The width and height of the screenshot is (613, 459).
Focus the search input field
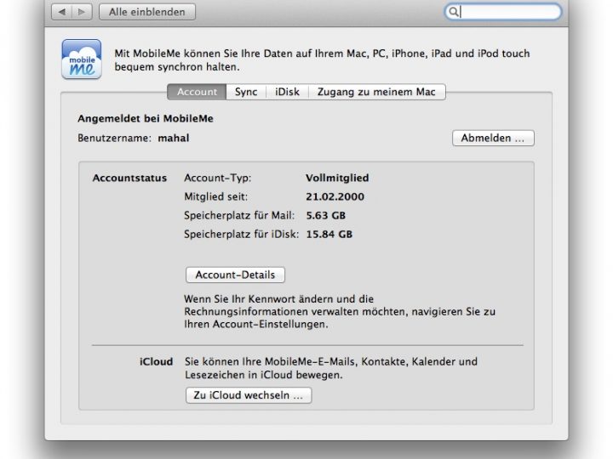[x=503, y=12]
